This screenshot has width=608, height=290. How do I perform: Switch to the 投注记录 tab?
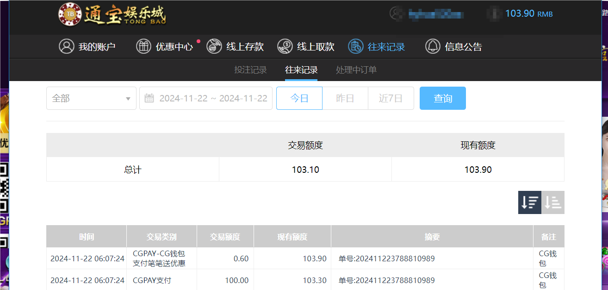(x=250, y=69)
